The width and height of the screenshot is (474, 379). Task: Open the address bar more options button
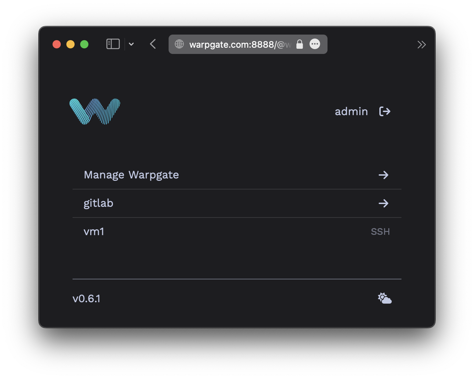pyautogui.click(x=315, y=44)
